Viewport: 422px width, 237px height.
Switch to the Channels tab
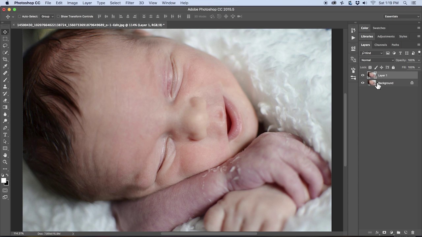pyautogui.click(x=380, y=45)
